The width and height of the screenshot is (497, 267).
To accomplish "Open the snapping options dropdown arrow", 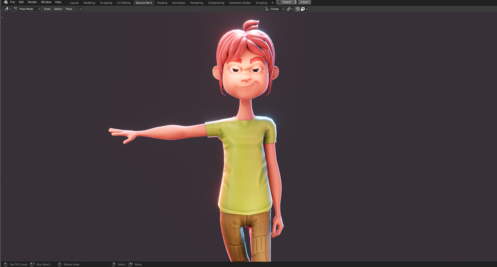I will 307,9.
